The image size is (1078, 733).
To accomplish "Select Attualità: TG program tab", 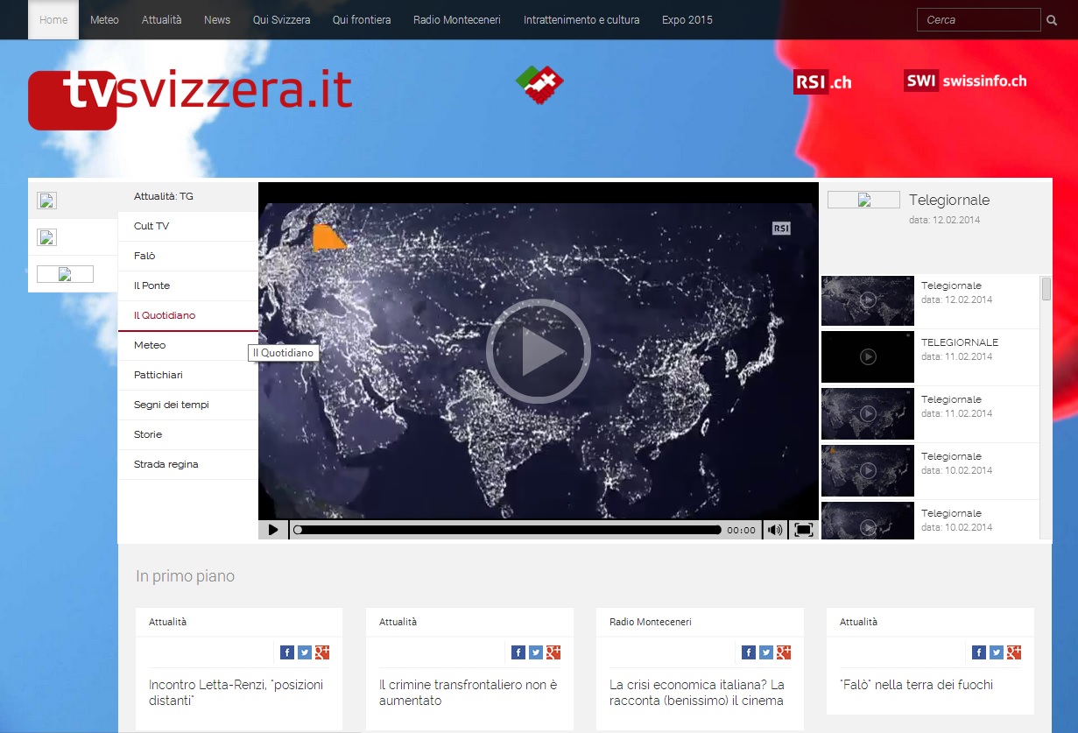I will tap(188, 197).
